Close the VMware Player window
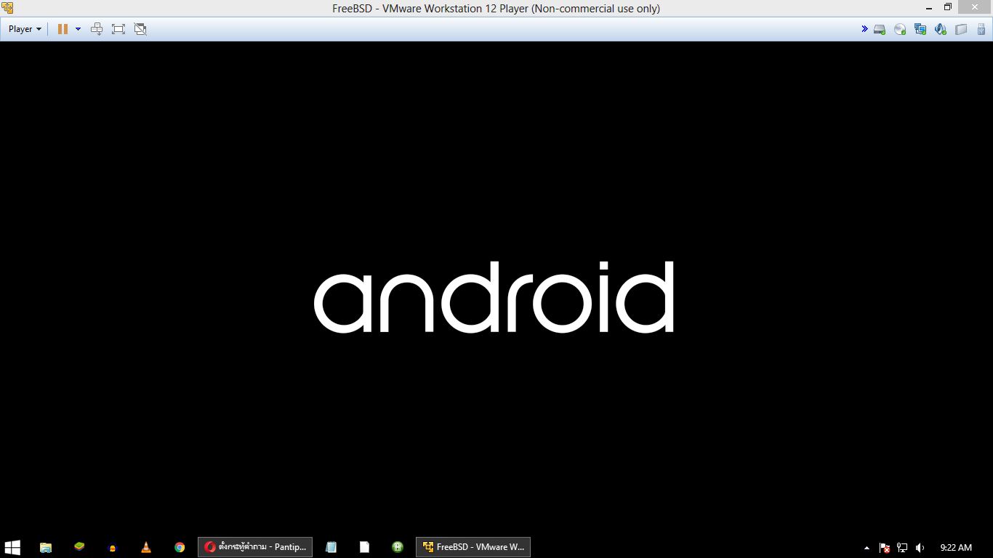993x558 pixels. click(975, 7)
